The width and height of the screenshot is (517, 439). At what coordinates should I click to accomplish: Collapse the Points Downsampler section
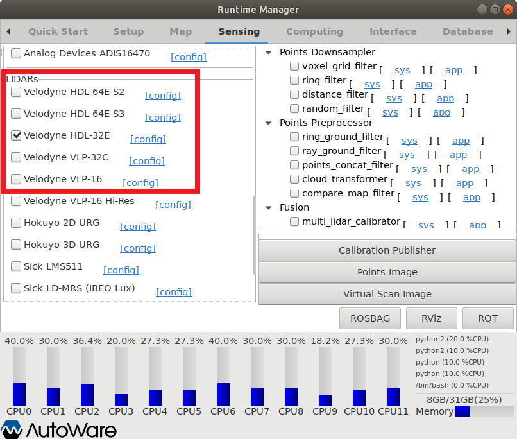point(268,52)
